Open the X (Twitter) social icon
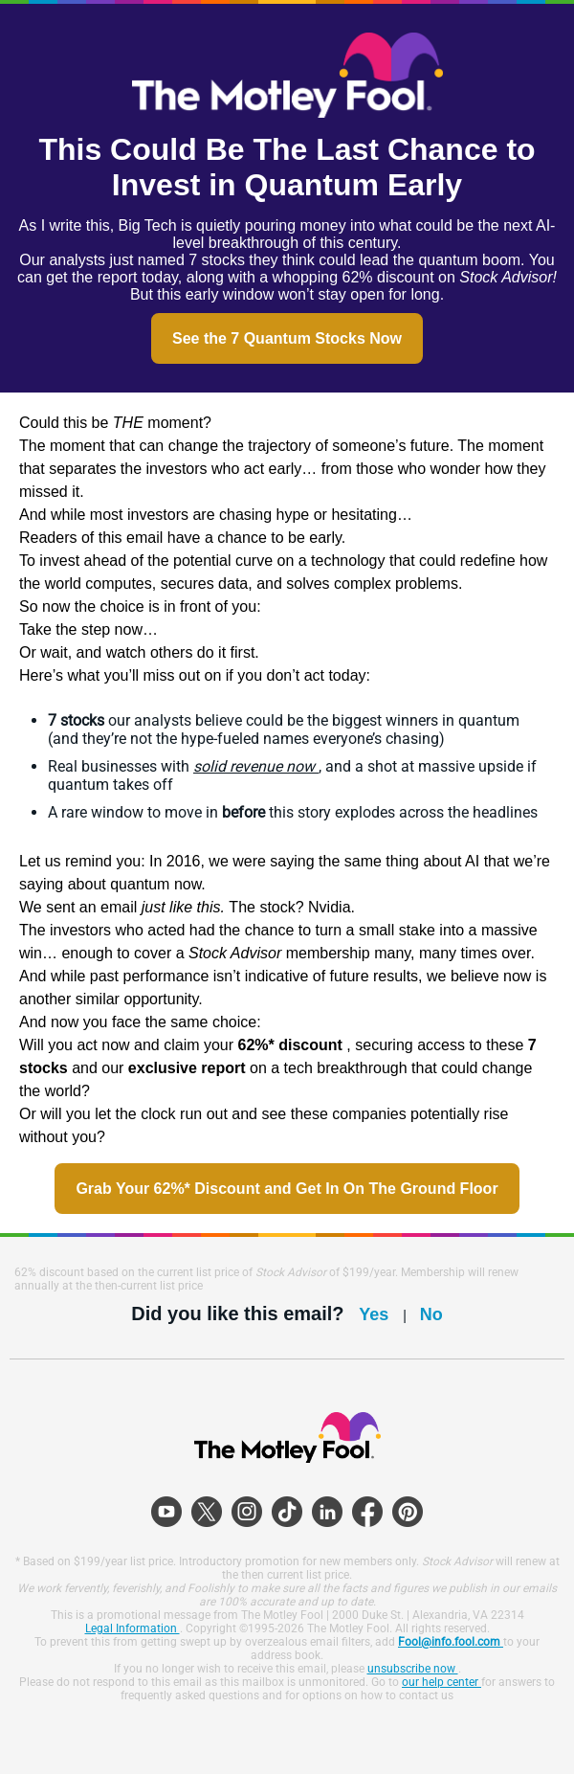Image resolution: width=574 pixels, height=1774 pixels. point(207,1512)
